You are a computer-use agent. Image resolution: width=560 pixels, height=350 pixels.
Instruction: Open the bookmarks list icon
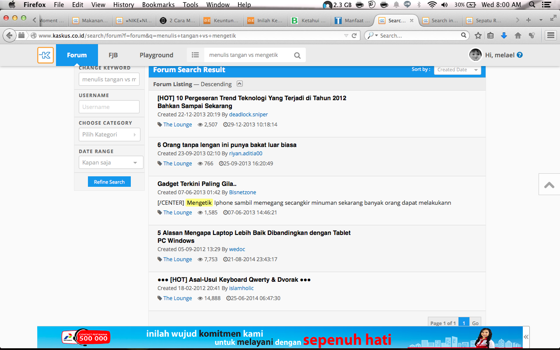click(490, 35)
